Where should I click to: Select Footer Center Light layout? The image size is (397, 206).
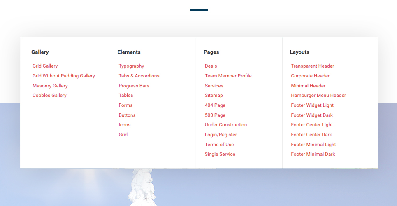pos(312,125)
